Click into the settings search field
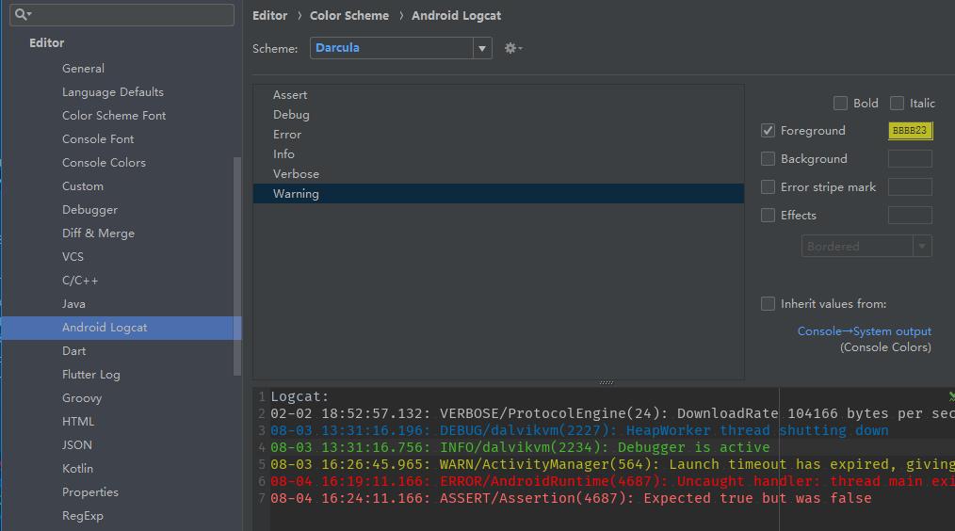This screenshot has width=955, height=531. (132, 14)
